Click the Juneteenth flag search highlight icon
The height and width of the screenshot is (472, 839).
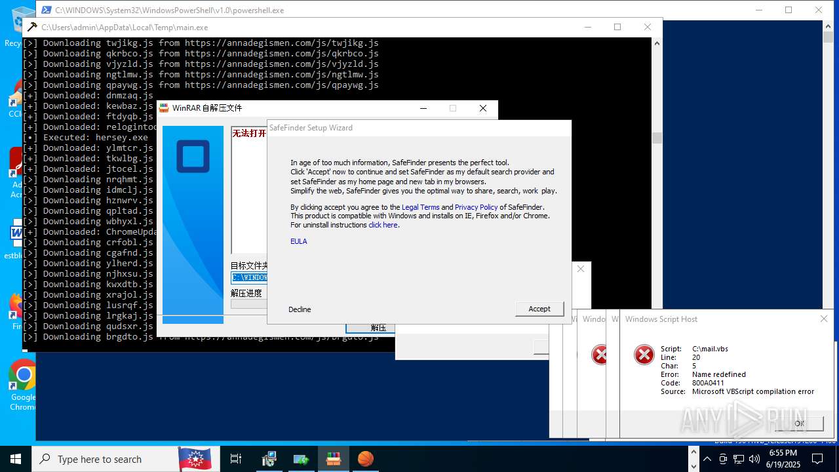(195, 459)
